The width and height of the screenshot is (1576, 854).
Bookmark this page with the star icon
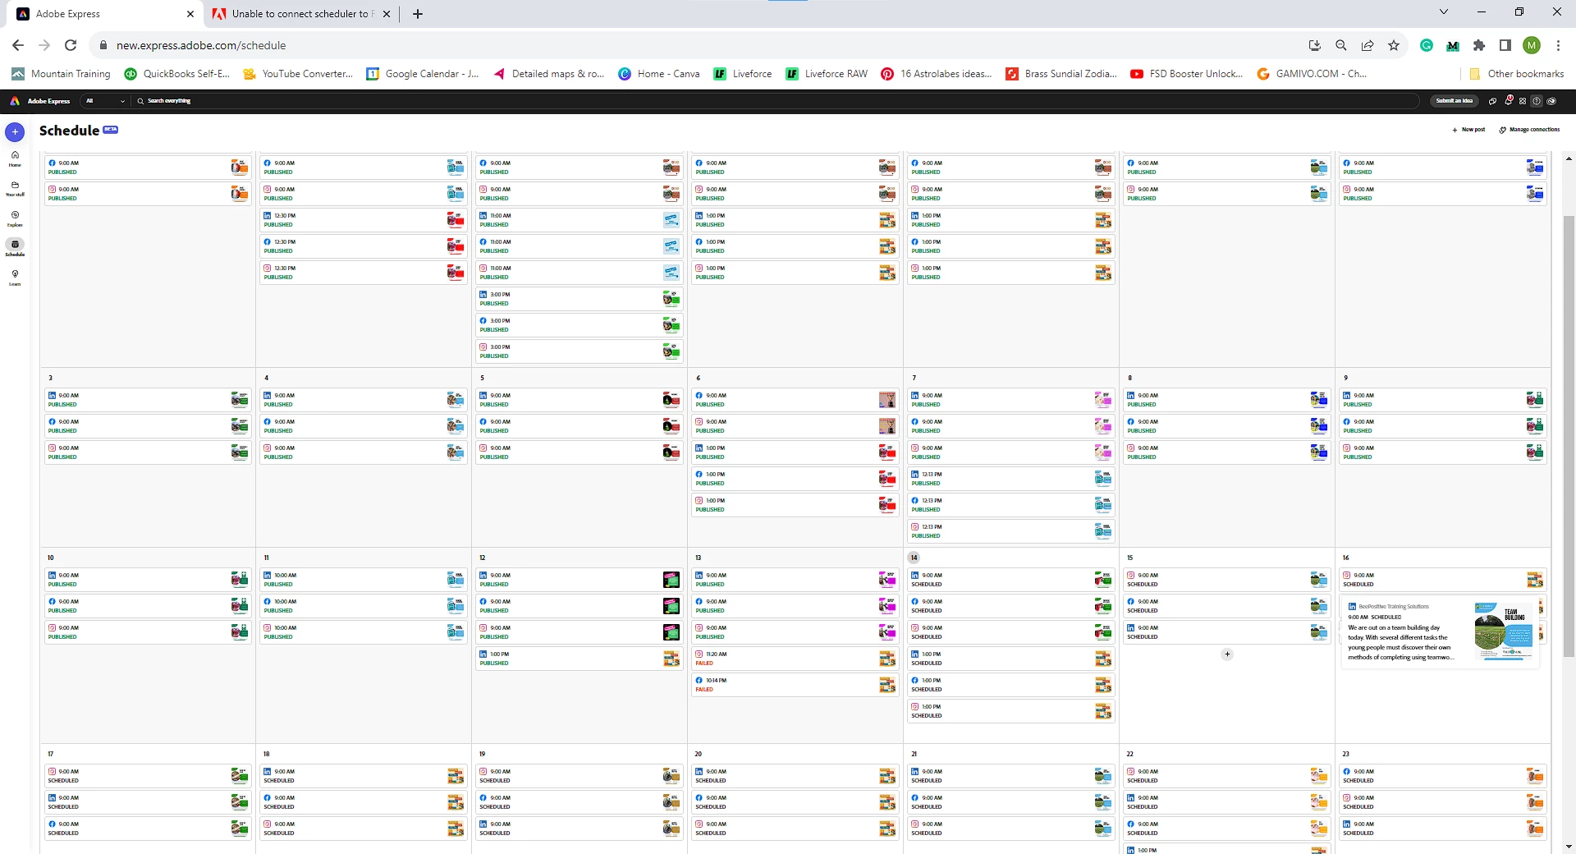click(x=1394, y=45)
